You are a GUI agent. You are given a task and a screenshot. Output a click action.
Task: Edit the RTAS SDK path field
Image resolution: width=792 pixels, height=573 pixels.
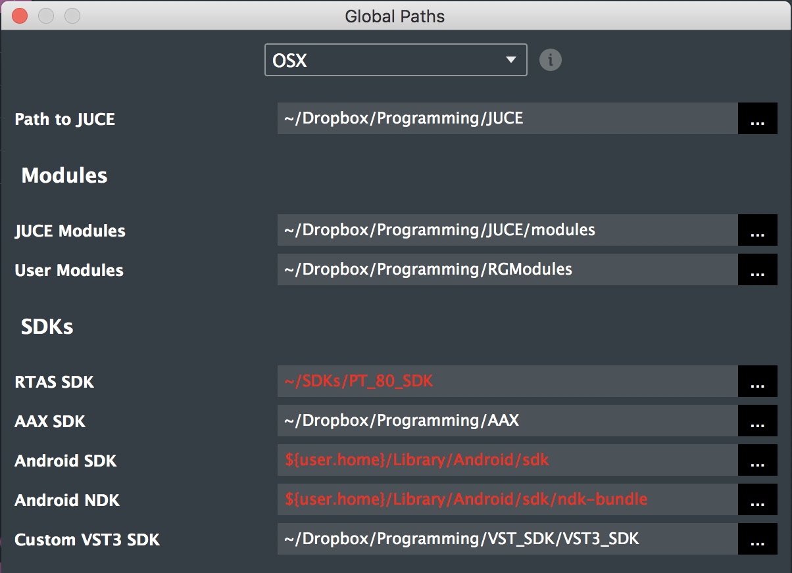(x=507, y=382)
